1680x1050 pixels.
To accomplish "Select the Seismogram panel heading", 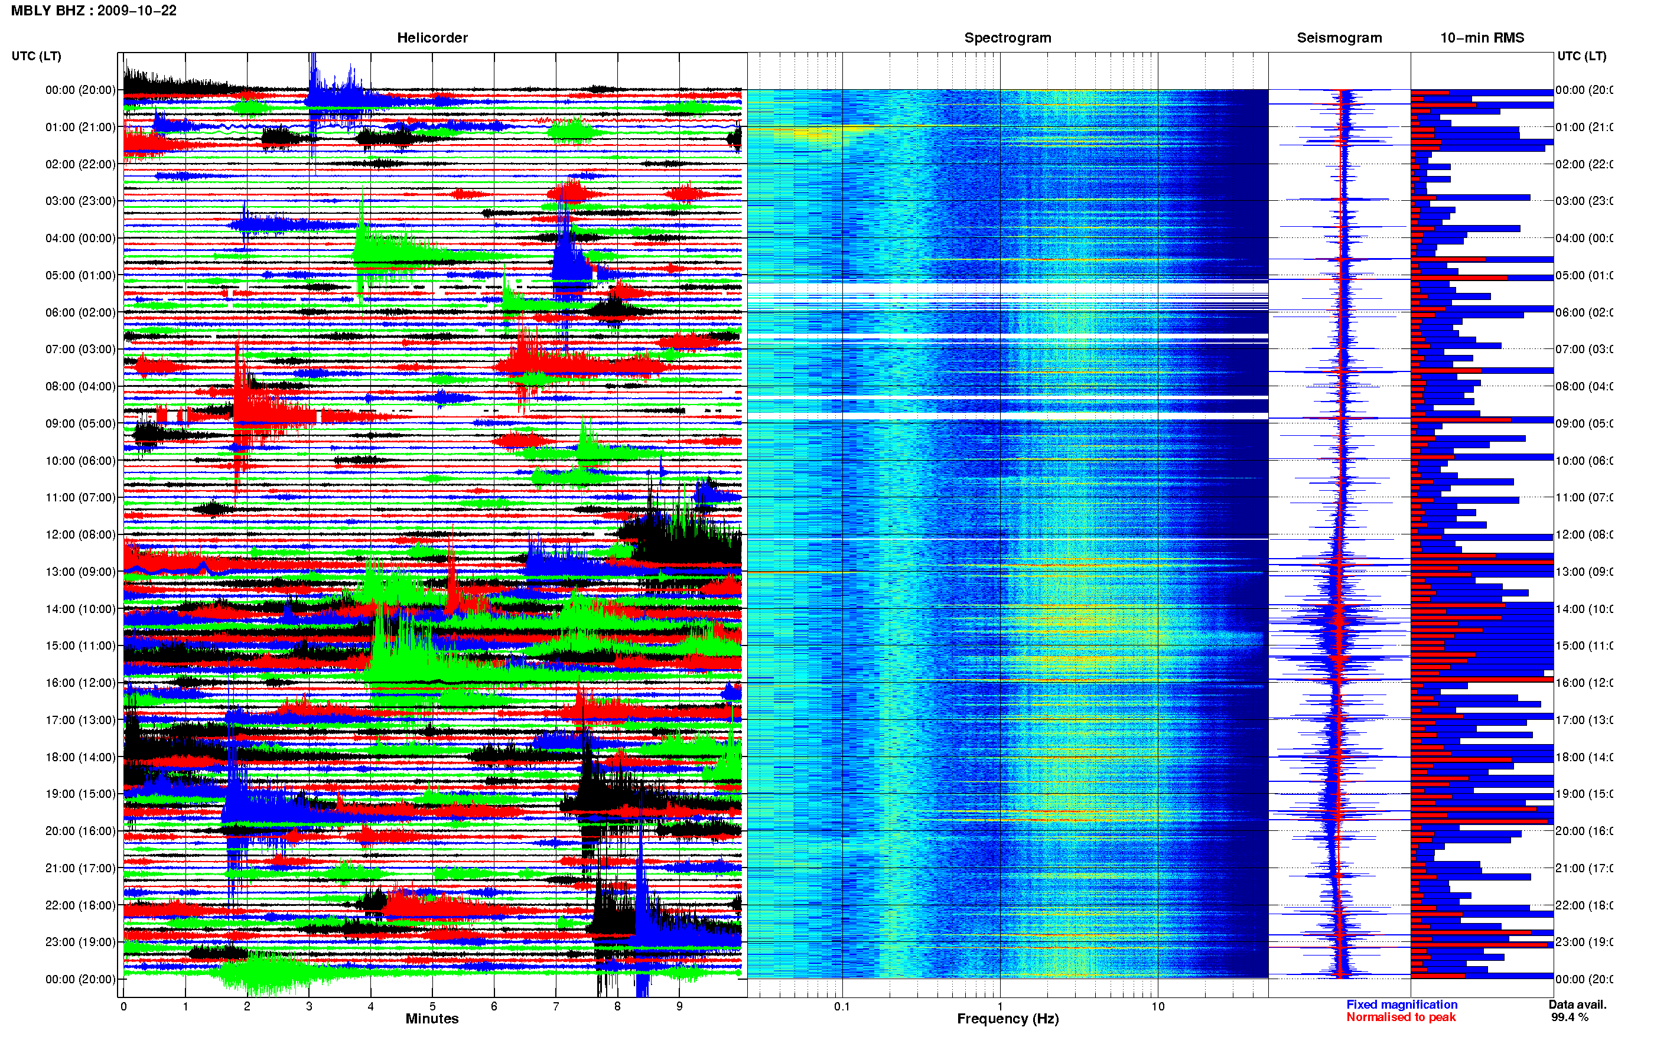I will [1339, 38].
